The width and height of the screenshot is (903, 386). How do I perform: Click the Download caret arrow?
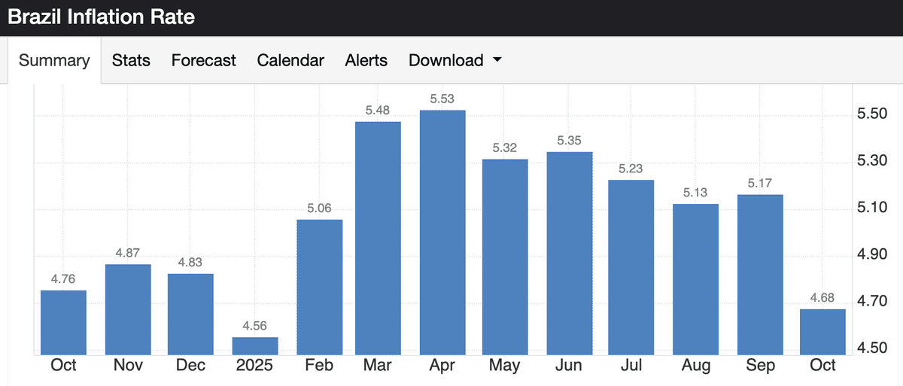[x=497, y=60]
